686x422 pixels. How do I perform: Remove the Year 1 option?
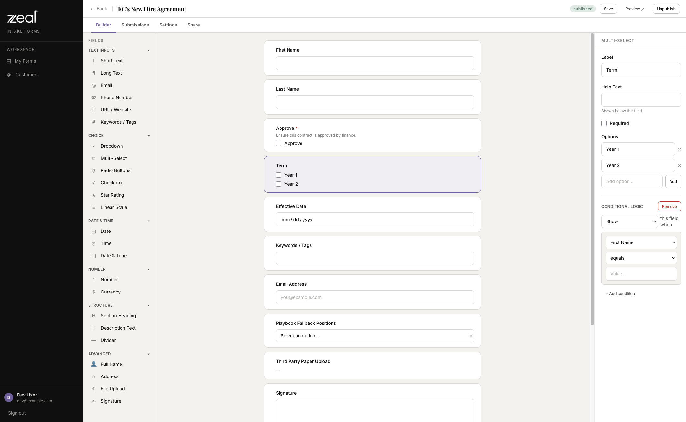coord(679,149)
